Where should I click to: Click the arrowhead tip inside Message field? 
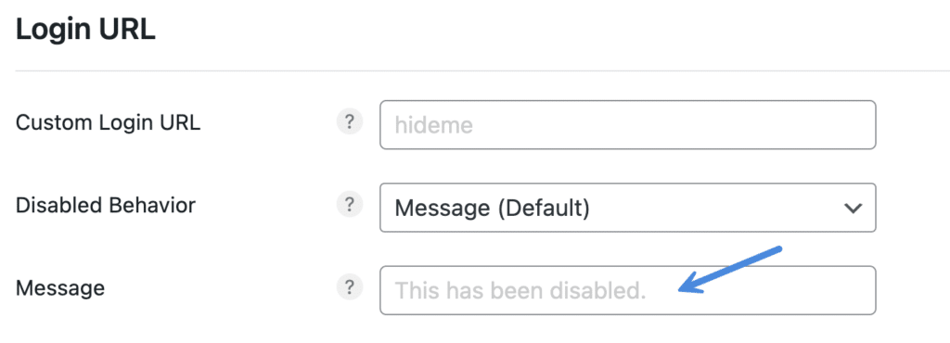click(x=682, y=290)
